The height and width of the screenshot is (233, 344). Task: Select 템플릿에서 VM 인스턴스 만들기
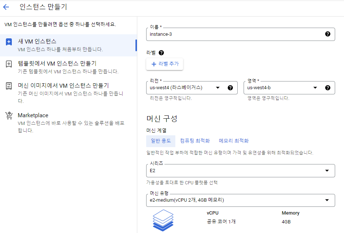[x=68, y=67]
